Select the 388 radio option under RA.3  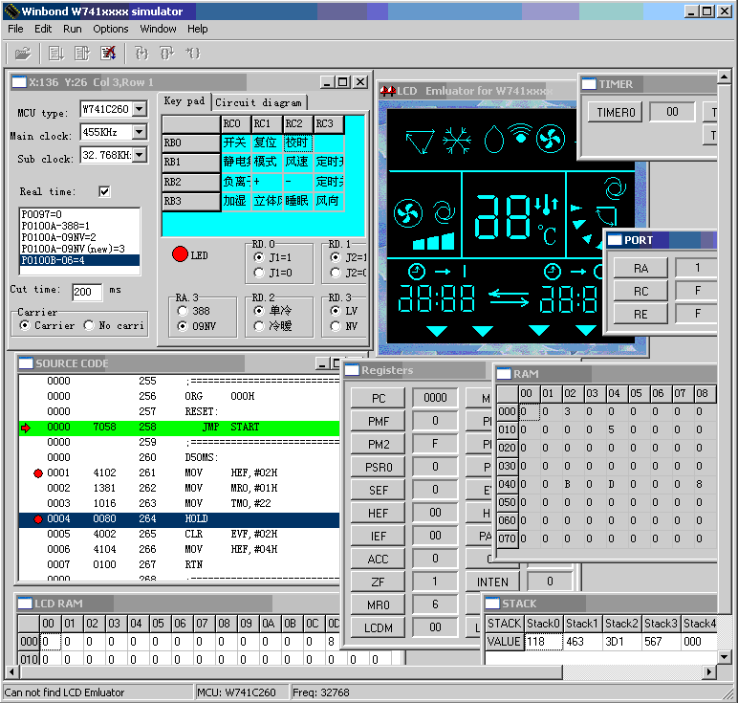tap(183, 311)
